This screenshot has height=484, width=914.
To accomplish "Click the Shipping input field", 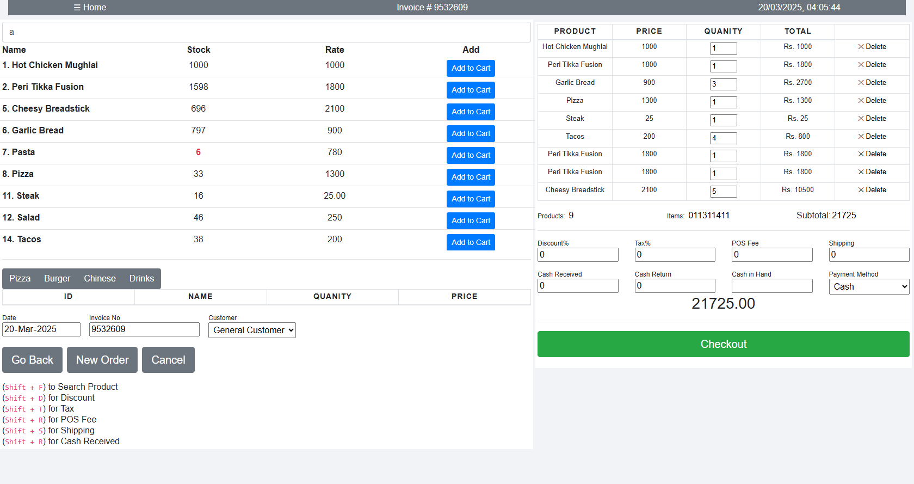I will [x=869, y=255].
